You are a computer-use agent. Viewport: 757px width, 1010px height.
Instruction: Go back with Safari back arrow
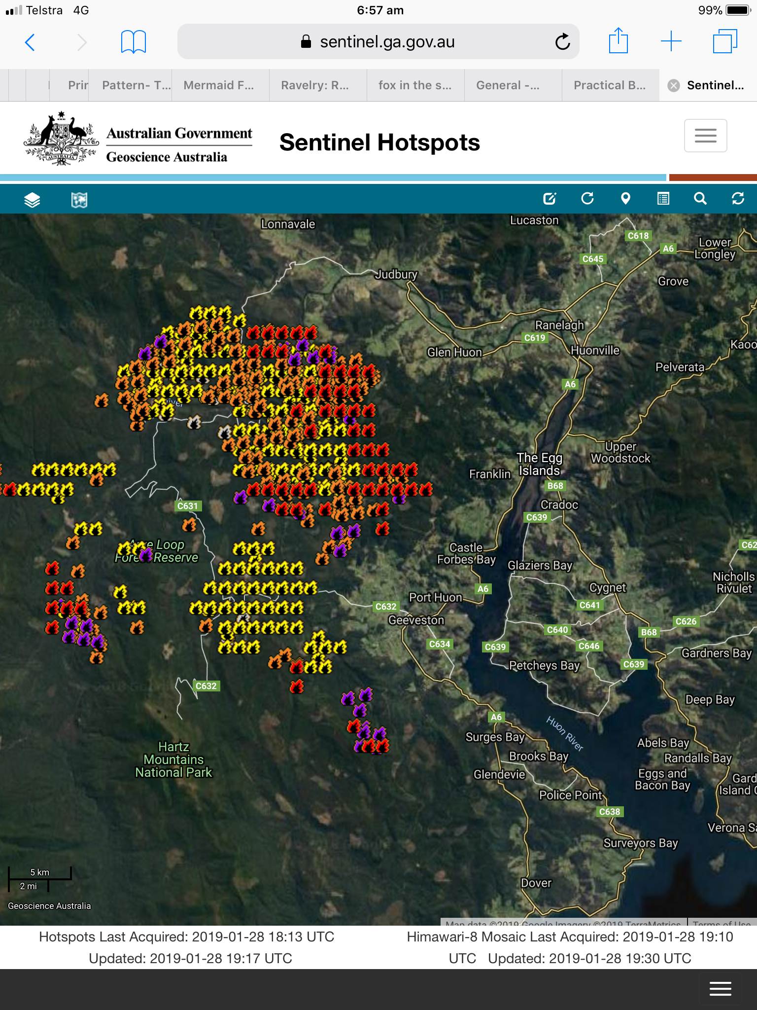(x=30, y=42)
